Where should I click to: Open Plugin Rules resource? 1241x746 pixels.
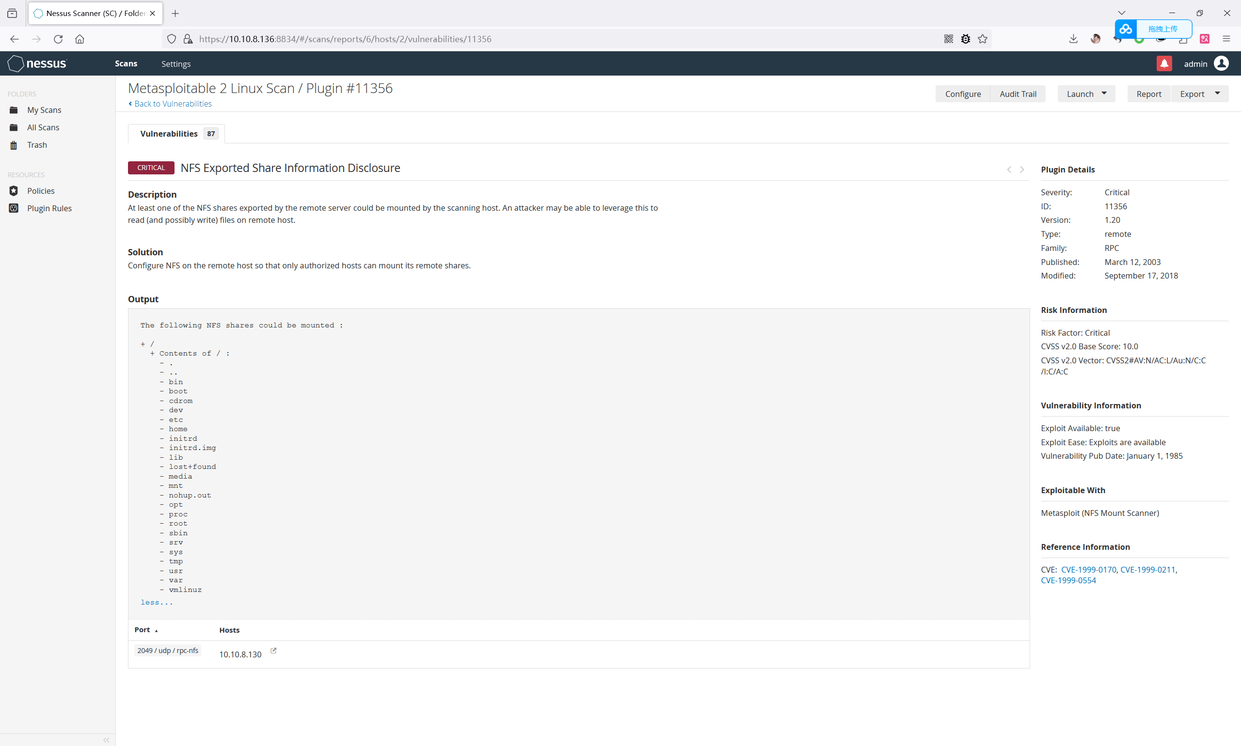(49, 208)
